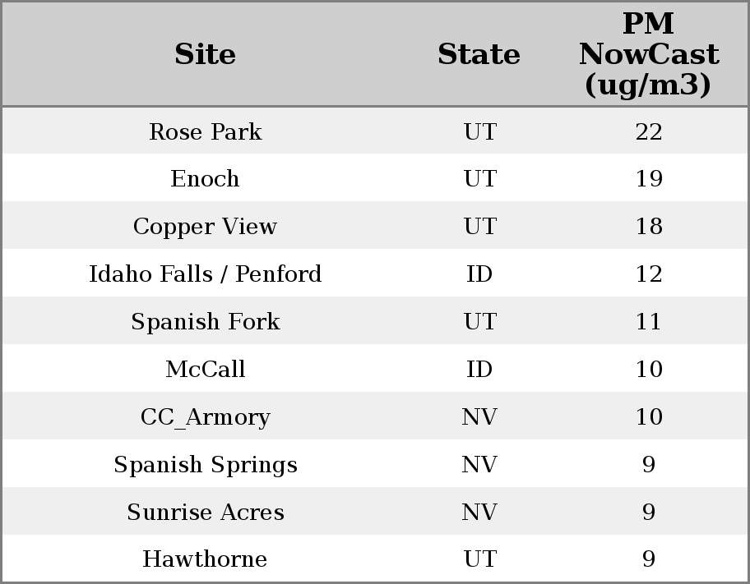Click Enoch's PM value 19
The height and width of the screenshot is (584, 750).
[649, 179]
